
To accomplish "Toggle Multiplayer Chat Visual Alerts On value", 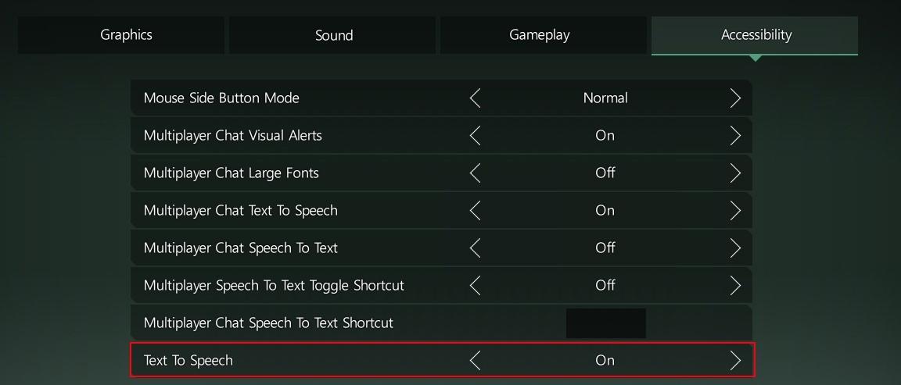I will pyautogui.click(x=605, y=135).
